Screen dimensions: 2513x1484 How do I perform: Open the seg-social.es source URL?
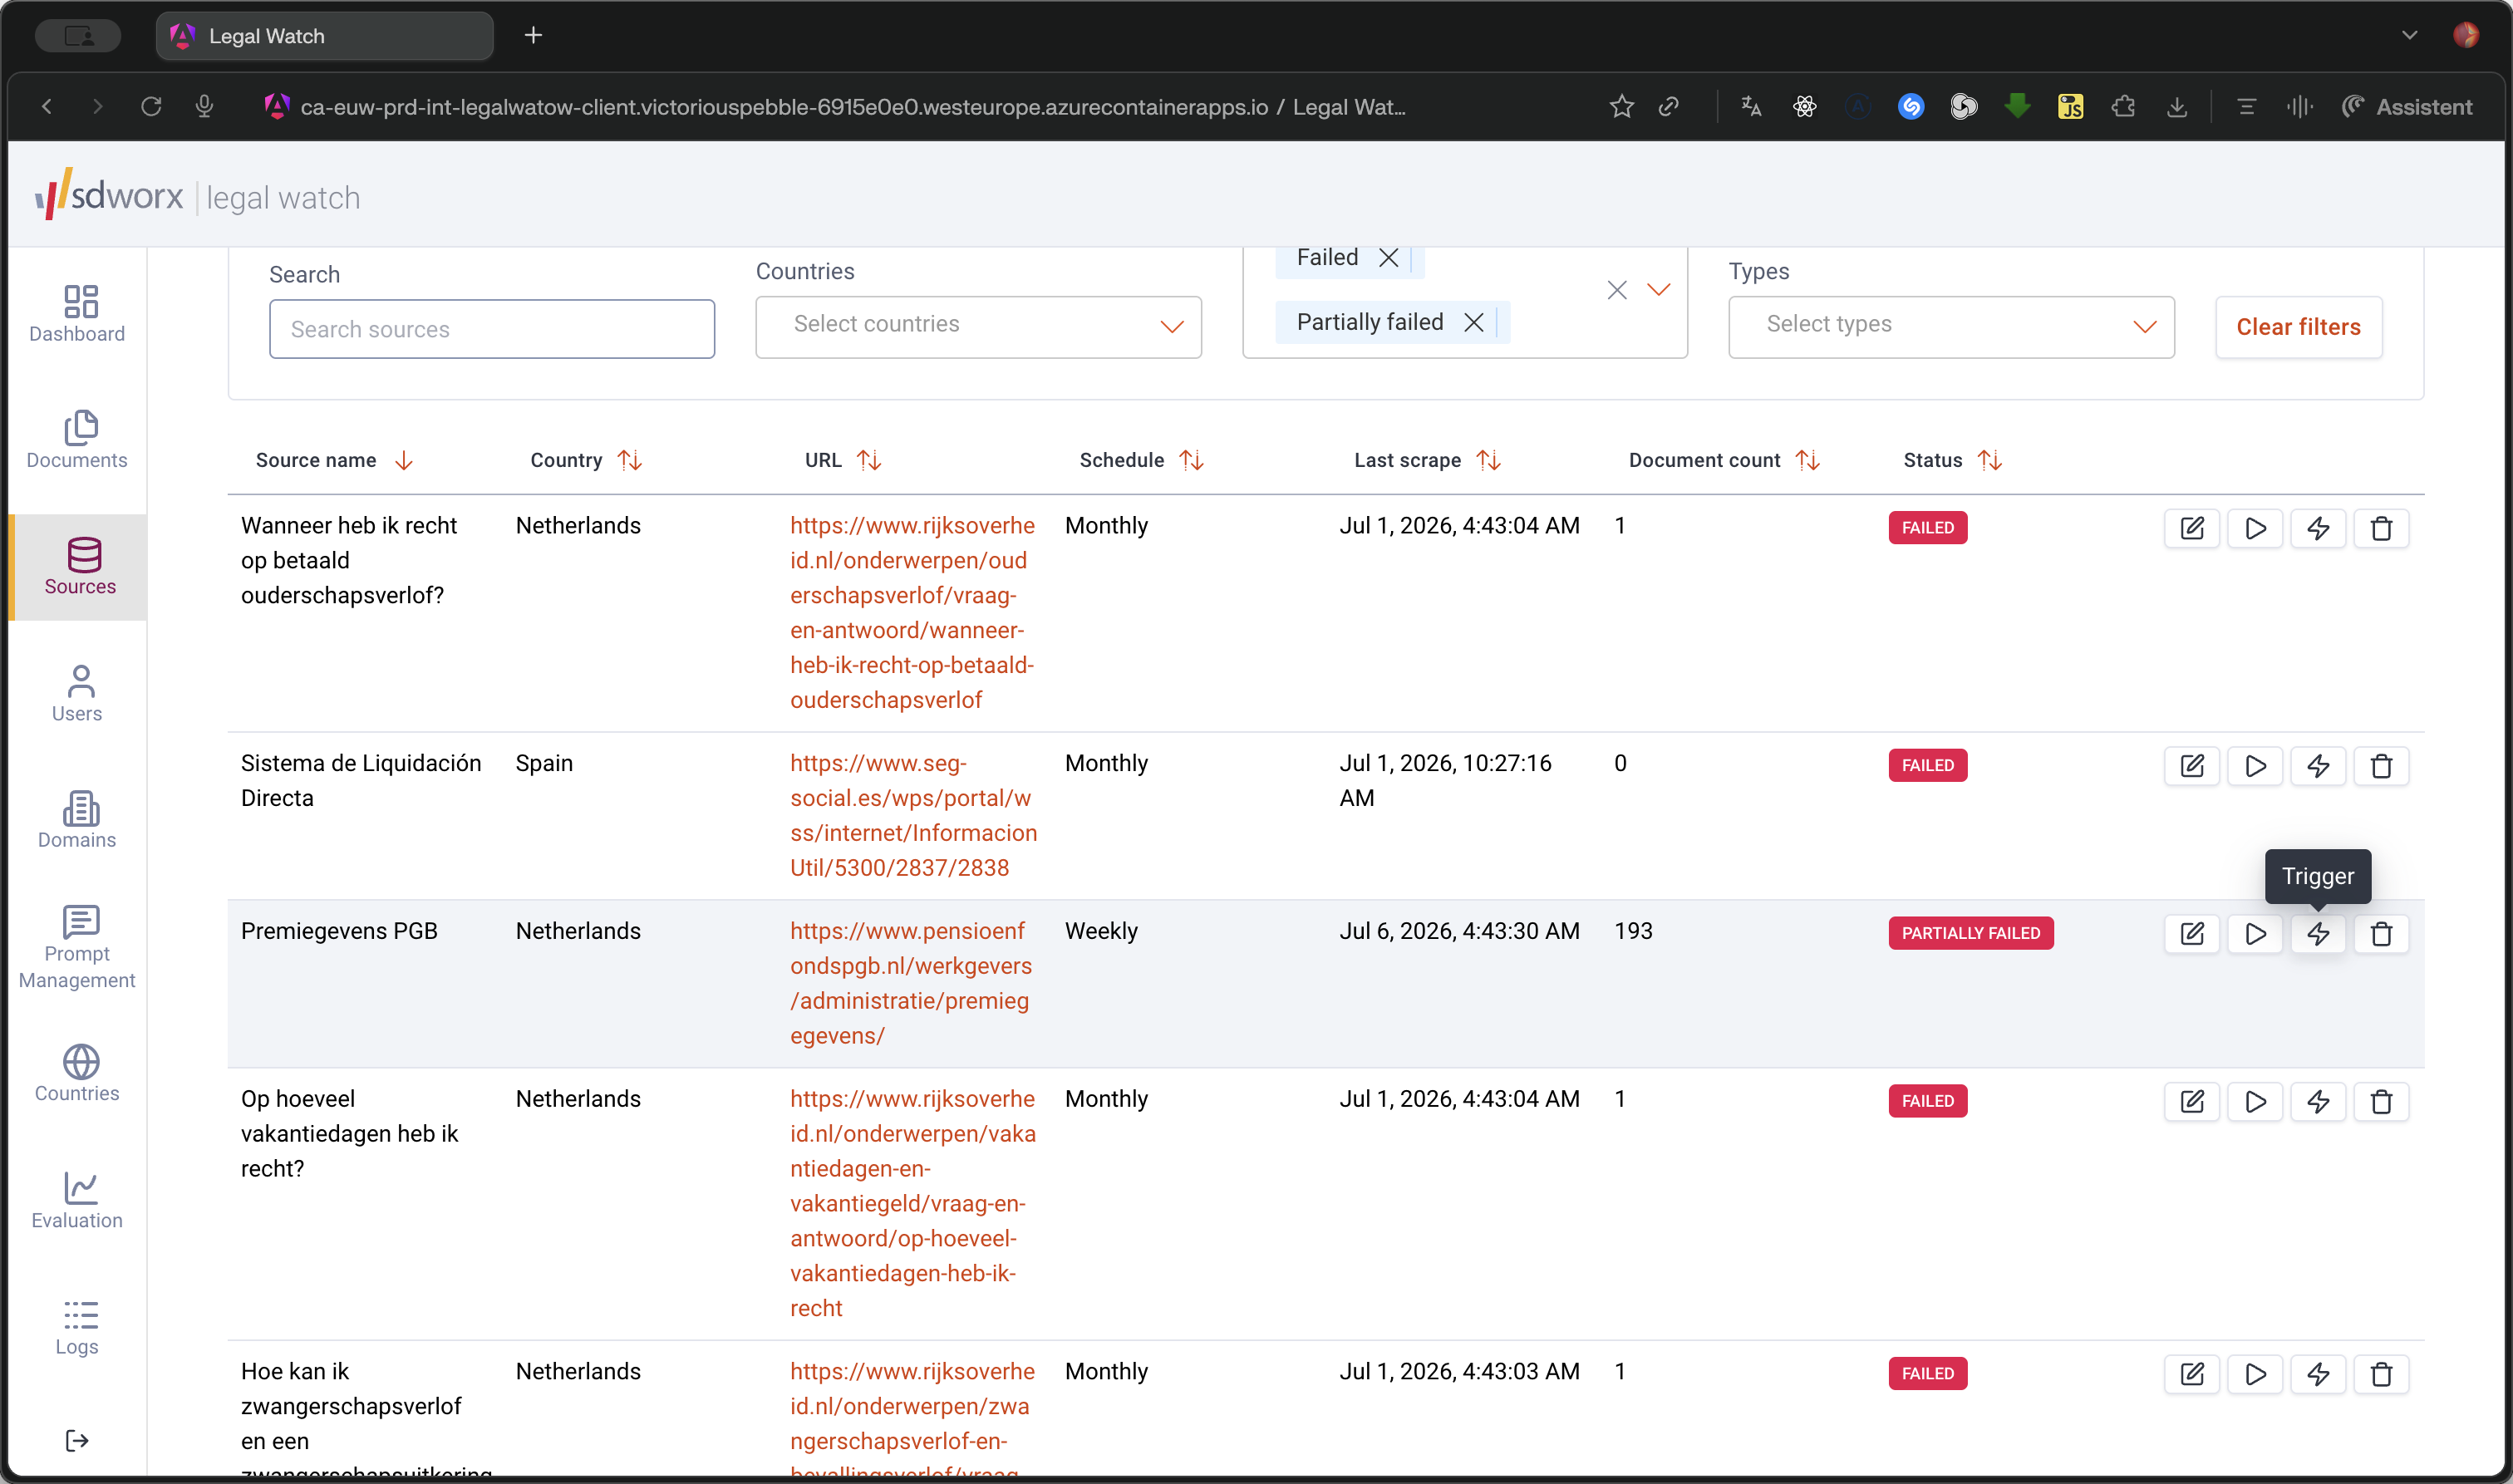click(912, 815)
